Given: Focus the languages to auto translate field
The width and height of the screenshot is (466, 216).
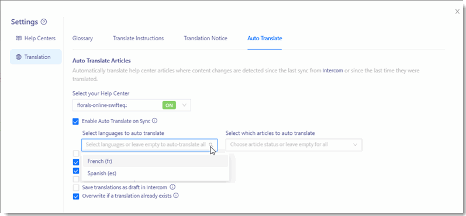Looking at the screenshot, I should point(149,145).
